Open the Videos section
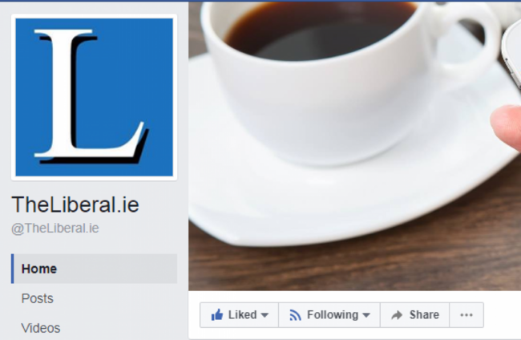Screen dimensions: 521x340 (41, 328)
